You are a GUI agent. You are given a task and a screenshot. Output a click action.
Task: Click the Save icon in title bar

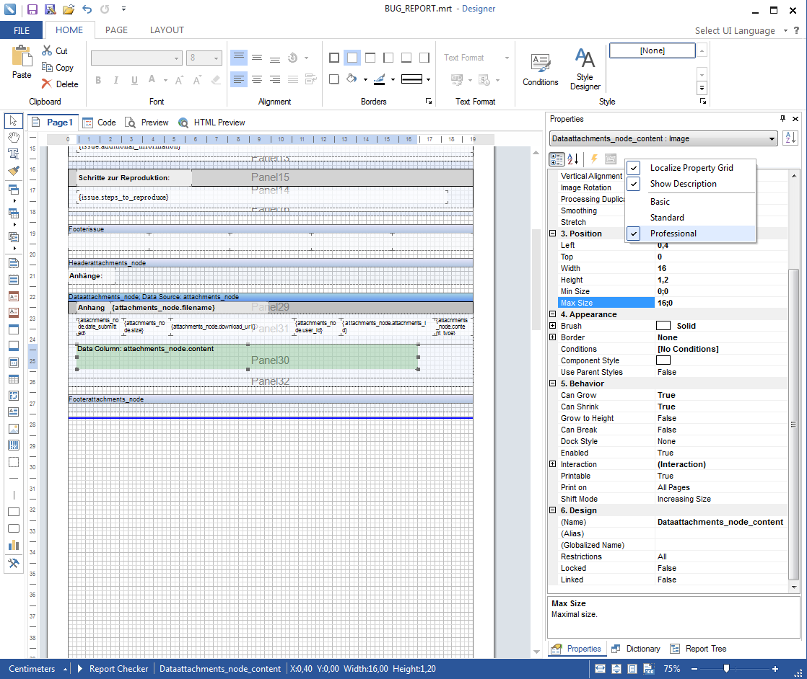pyautogui.click(x=32, y=9)
